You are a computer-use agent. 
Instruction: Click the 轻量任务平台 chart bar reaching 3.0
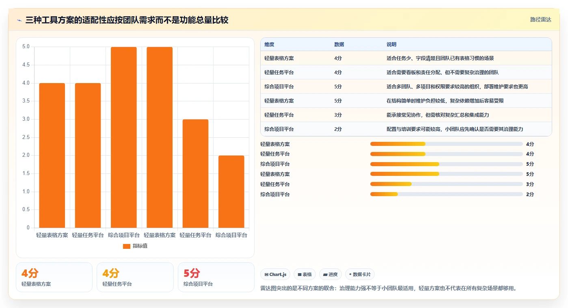coord(195,173)
